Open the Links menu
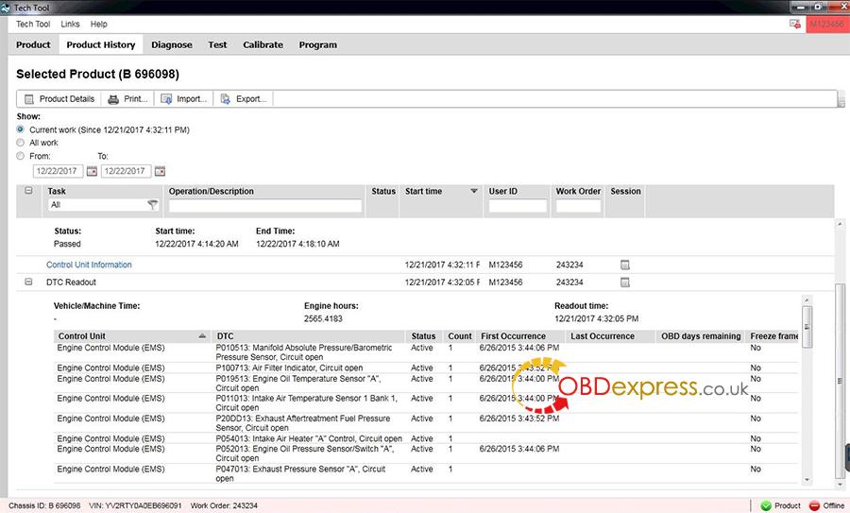 [70, 24]
